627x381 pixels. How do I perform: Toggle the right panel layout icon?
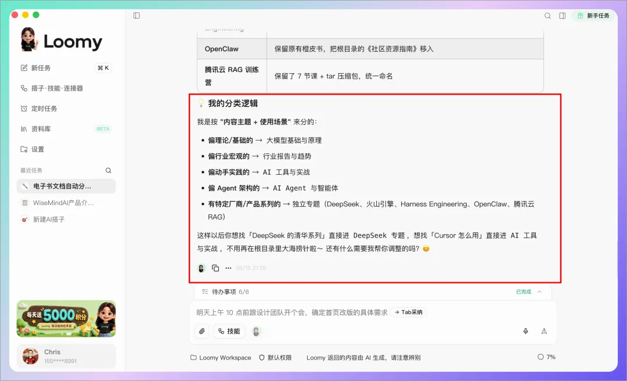coord(562,16)
